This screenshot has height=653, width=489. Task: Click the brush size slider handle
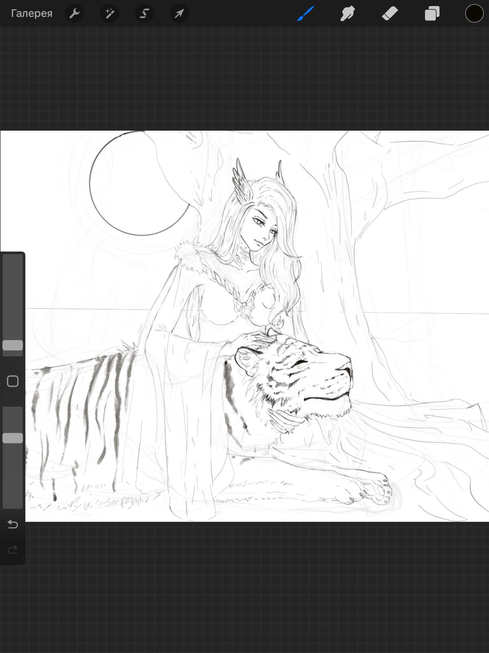coord(13,345)
